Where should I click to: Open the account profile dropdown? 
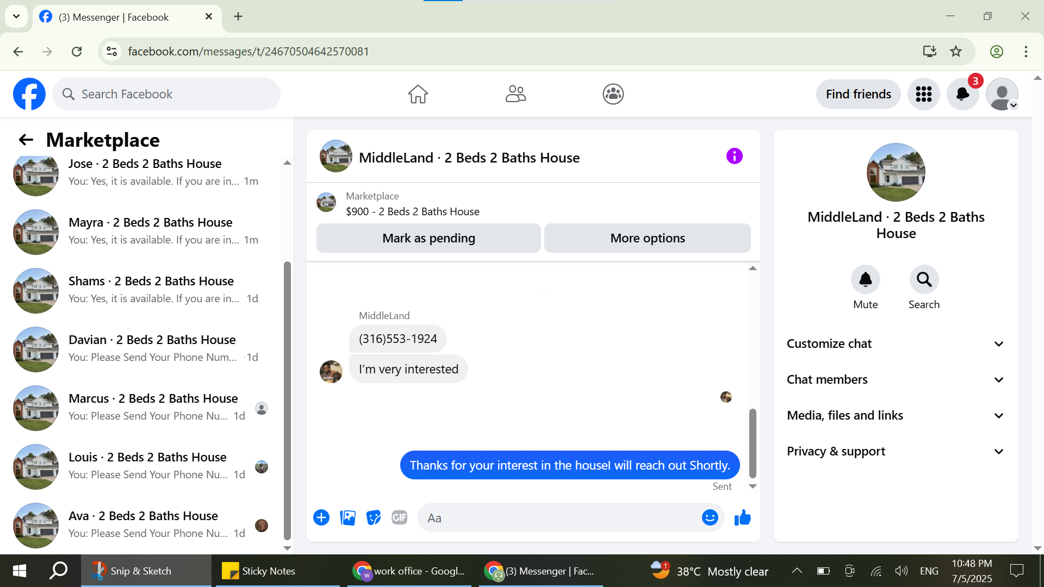point(1002,94)
